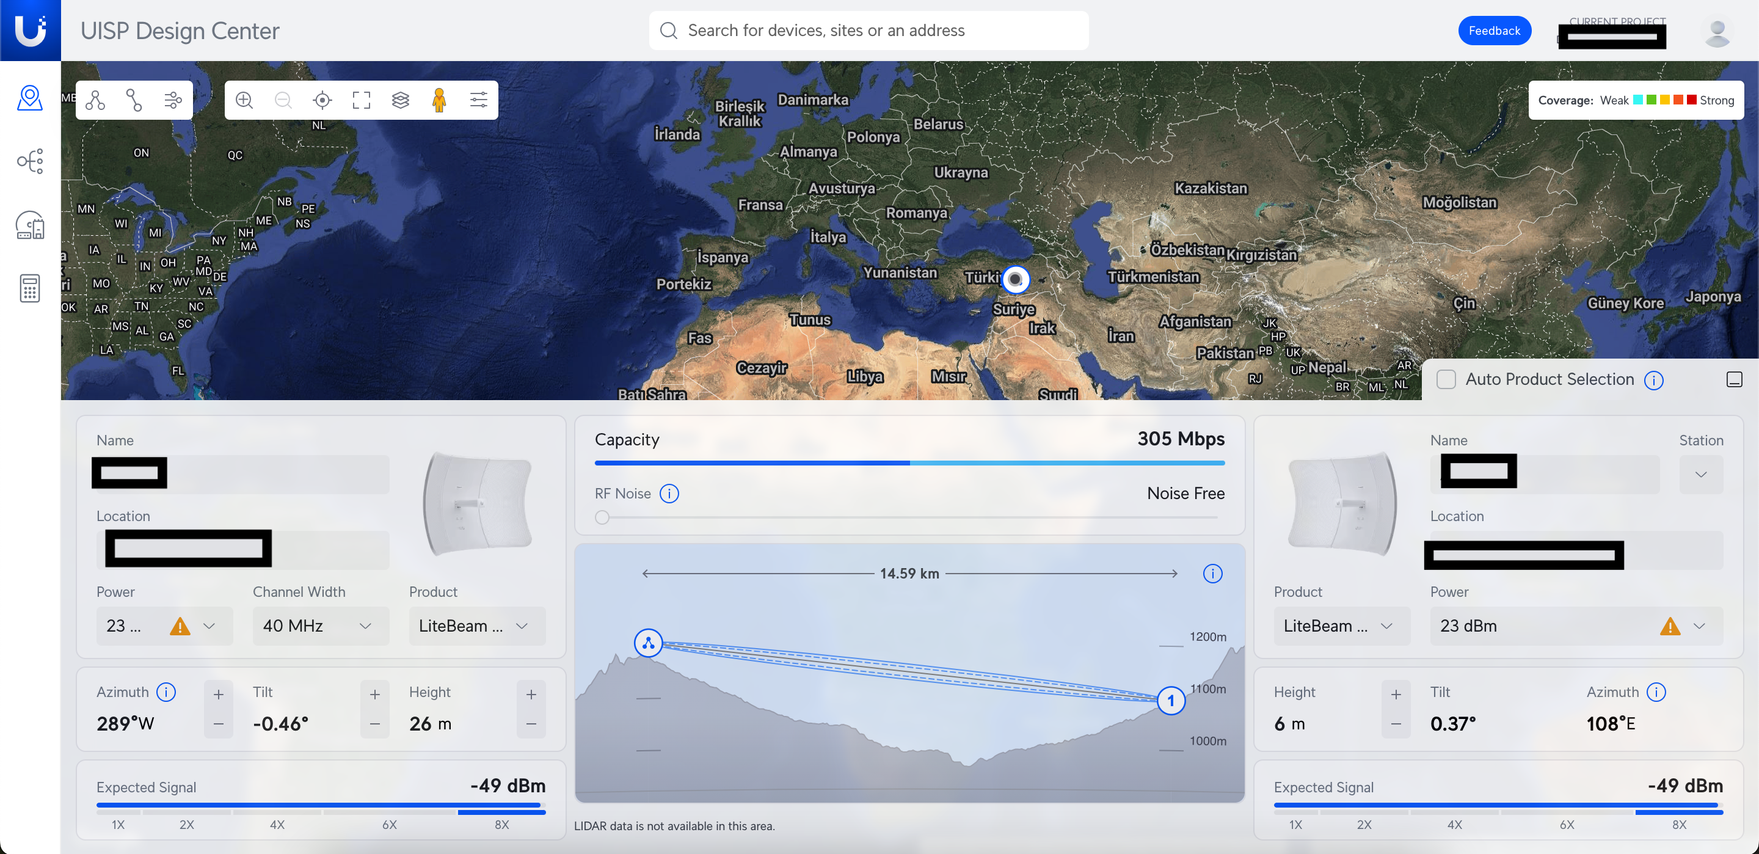Click the left Location input field

[242, 550]
